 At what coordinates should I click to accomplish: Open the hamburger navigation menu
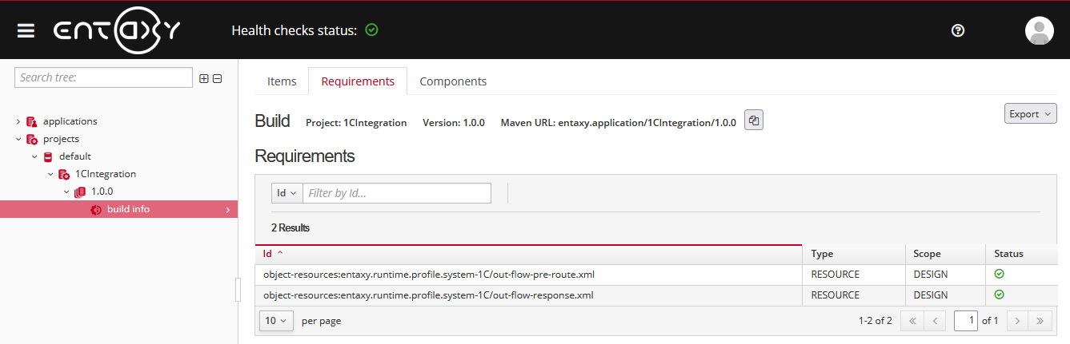(26, 30)
